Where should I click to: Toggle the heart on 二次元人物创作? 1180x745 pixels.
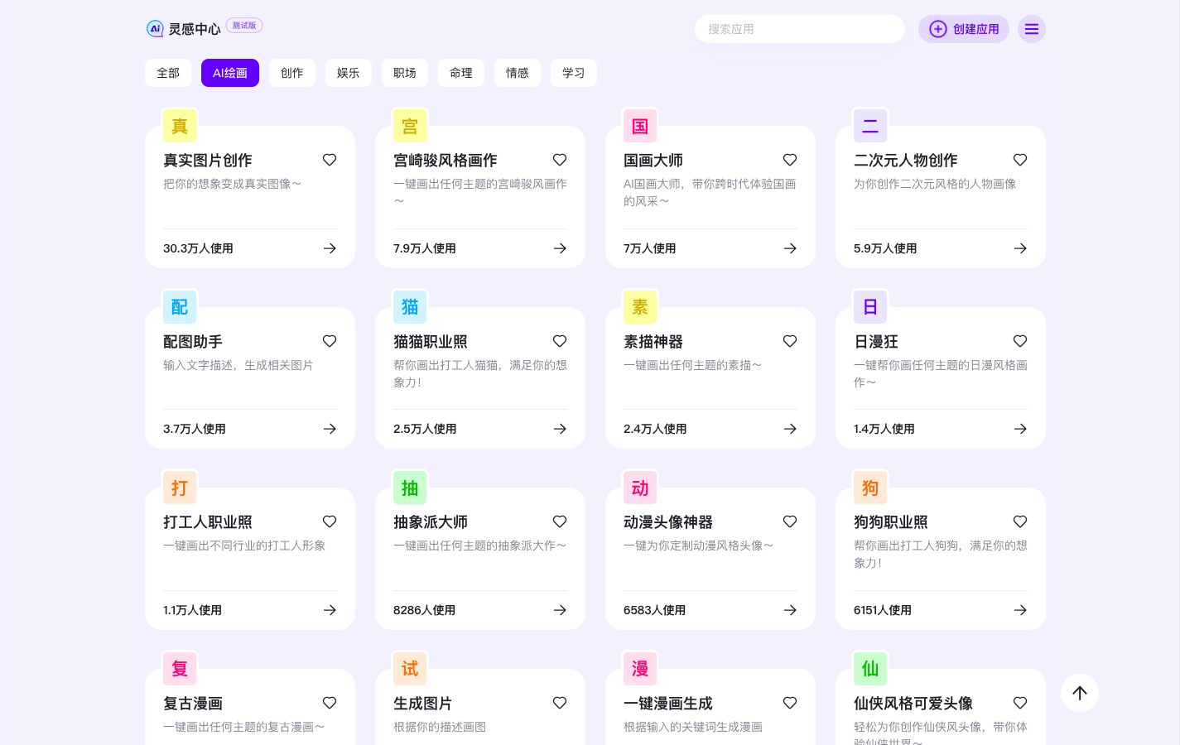point(1020,160)
